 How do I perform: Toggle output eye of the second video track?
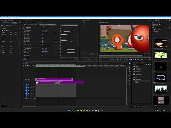pyautogui.click(x=30, y=82)
